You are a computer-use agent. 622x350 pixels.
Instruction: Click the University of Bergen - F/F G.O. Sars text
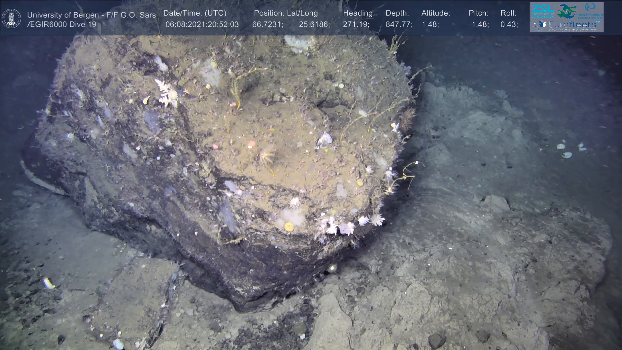pyautogui.click(x=91, y=15)
